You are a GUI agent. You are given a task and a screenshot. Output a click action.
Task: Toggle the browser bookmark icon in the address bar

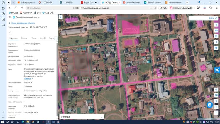click(155, 8)
